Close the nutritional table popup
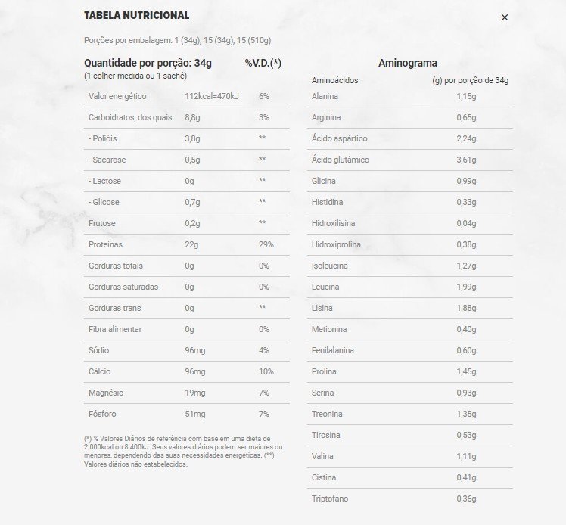 (505, 17)
